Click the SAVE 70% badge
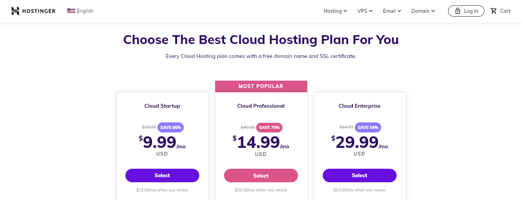 coord(269,127)
